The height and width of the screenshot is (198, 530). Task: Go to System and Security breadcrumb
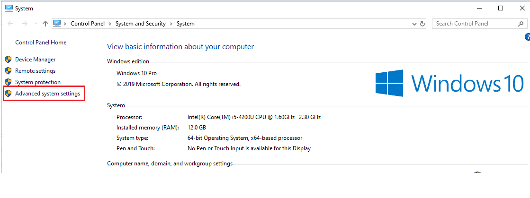click(x=140, y=24)
